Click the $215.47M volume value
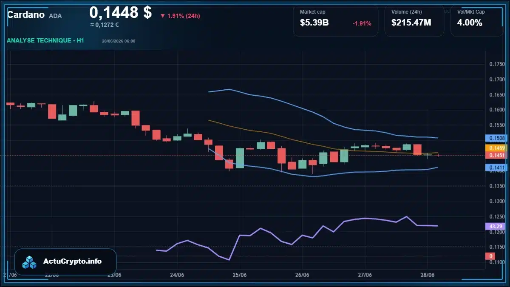This screenshot has width=510, height=287. (x=411, y=23)
